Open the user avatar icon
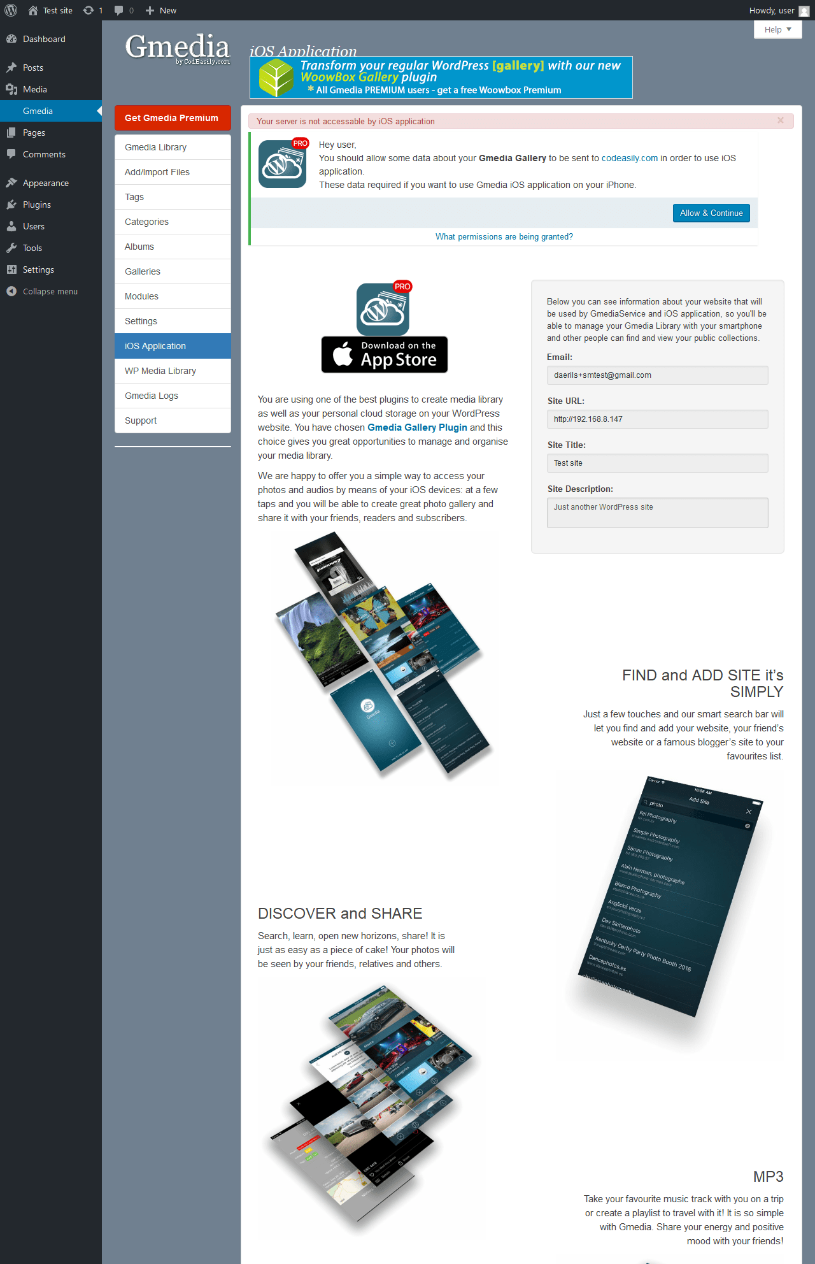 (x=804, y=11)
